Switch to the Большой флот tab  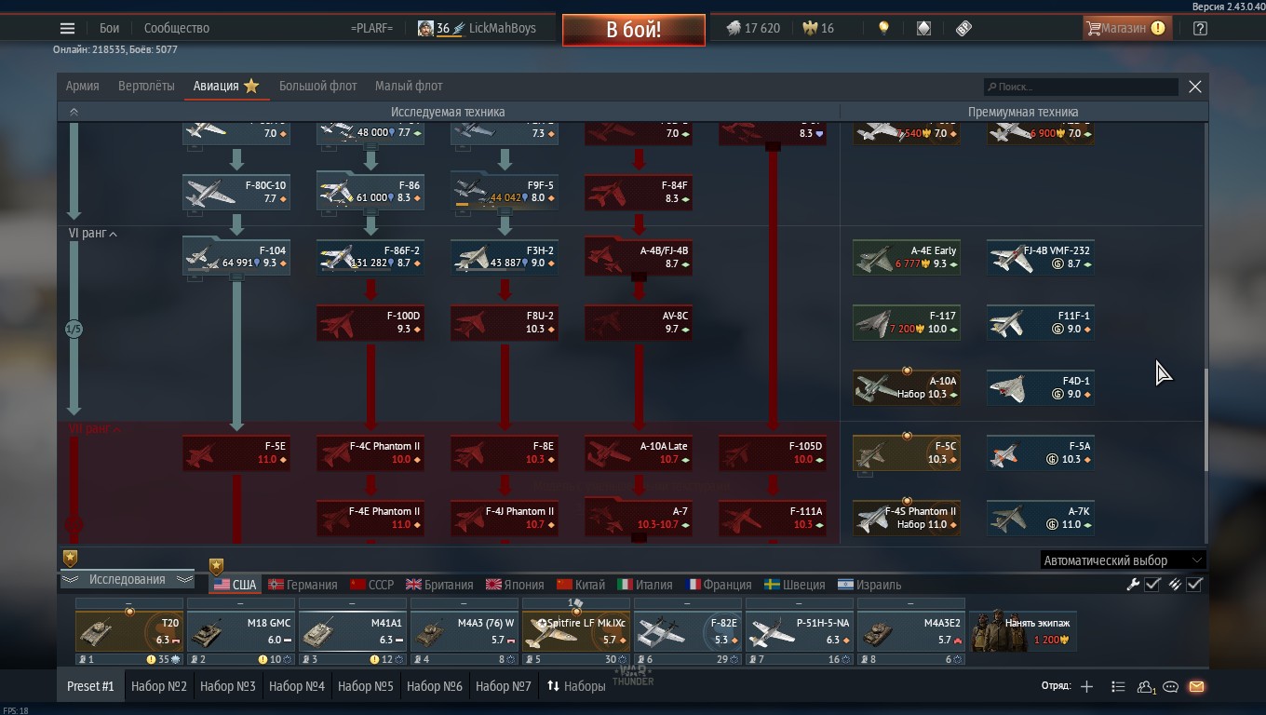tap(317, 86)
